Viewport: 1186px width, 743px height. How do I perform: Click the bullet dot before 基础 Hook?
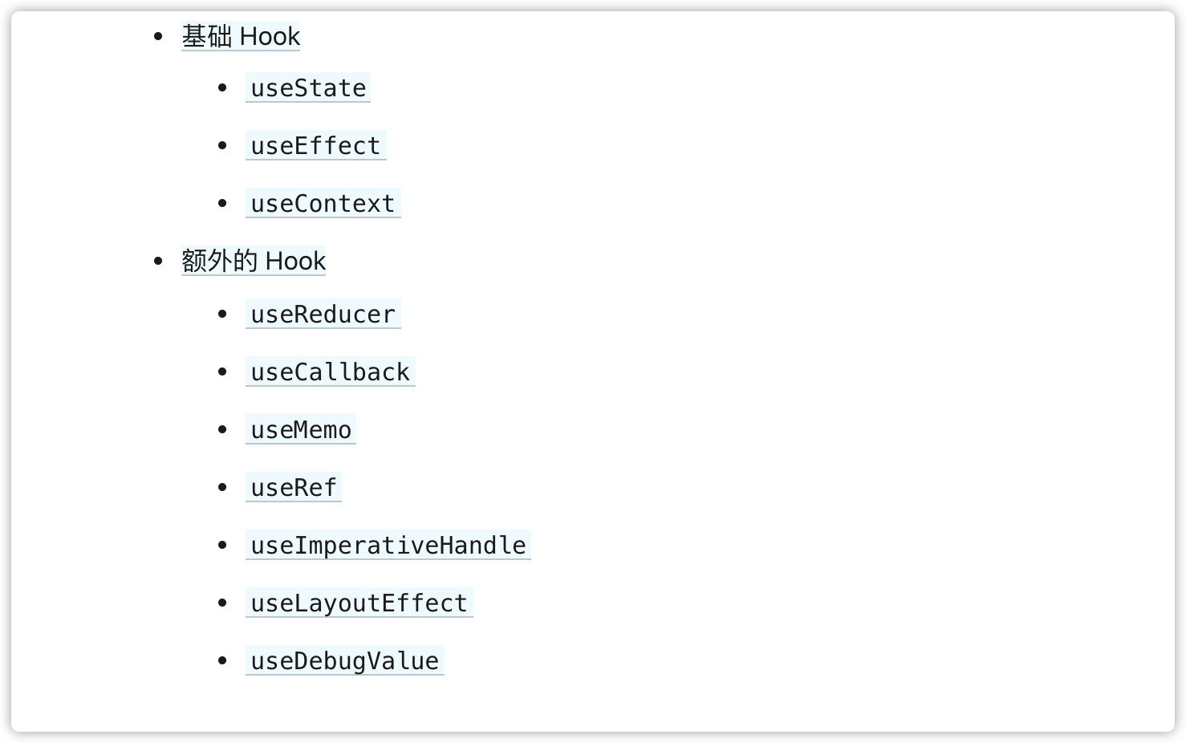coord(158,36)
